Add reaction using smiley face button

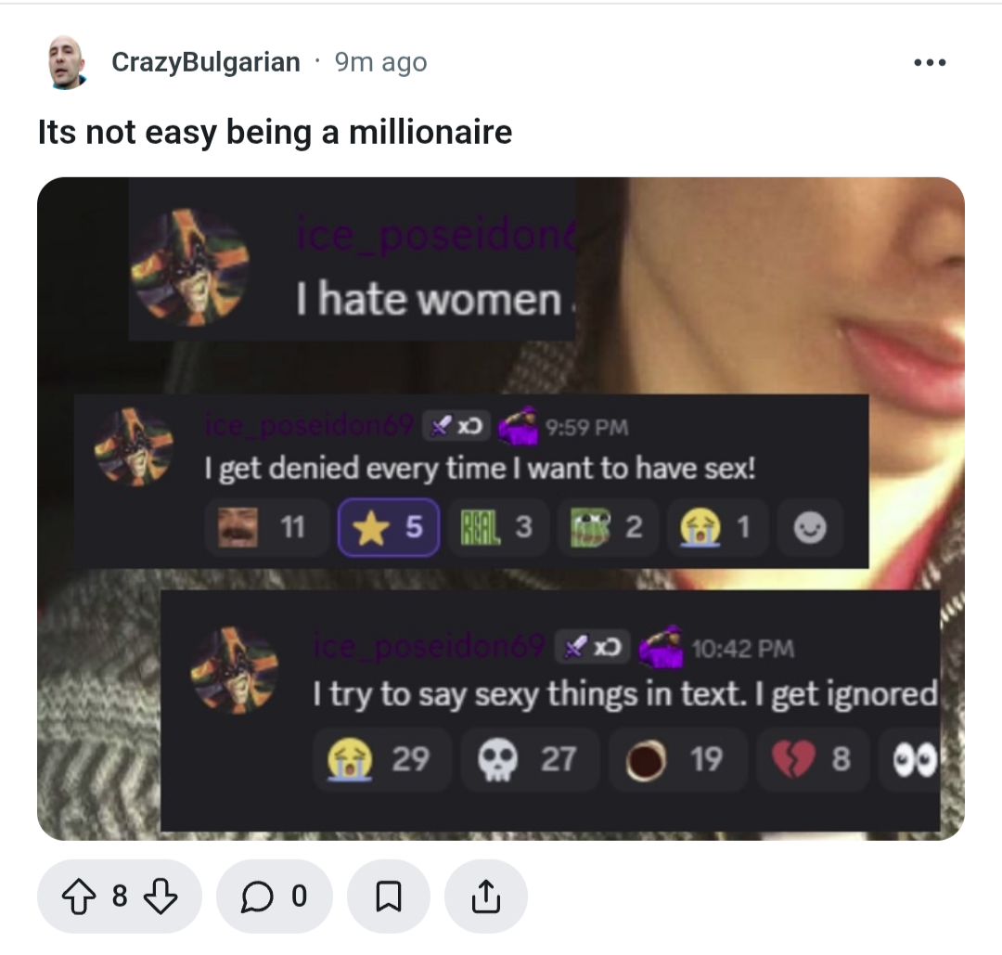click(x=810, y=527)
